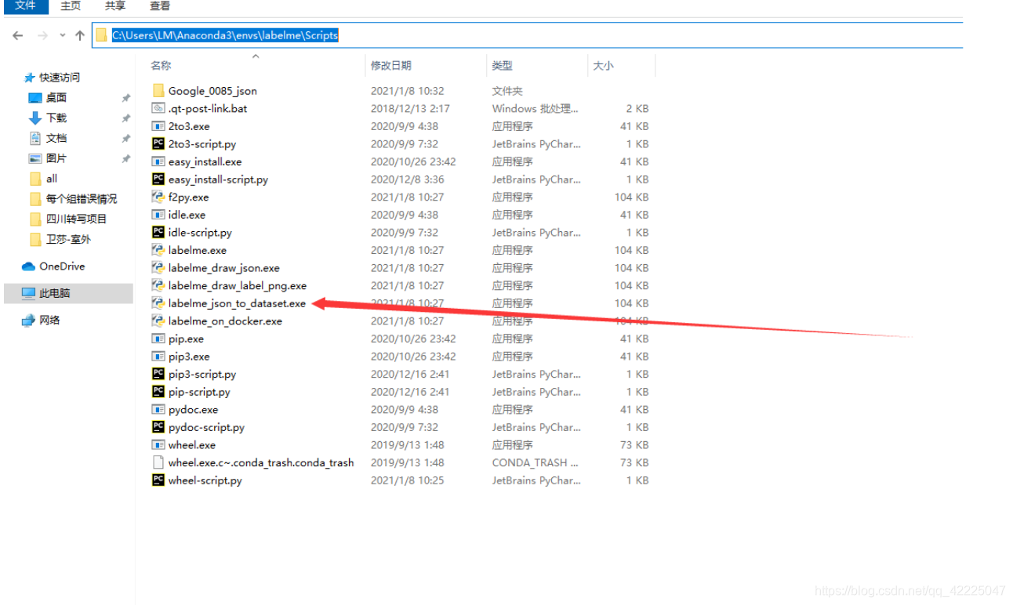Screen dimensions: 1013x605
Task: Open the 文件 ribbon tab
Action: coord(26,6)
